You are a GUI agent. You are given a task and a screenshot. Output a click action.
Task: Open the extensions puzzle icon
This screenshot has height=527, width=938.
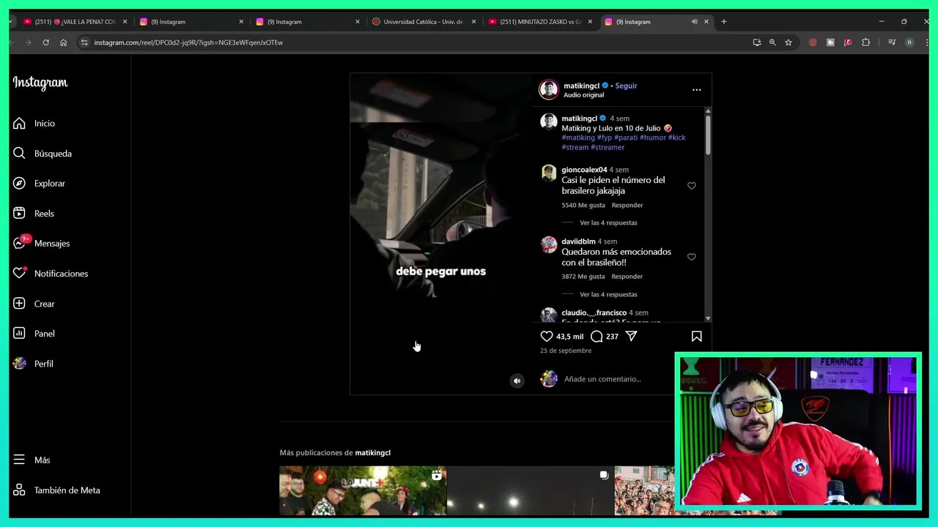pyautogui.click(x=865, y=42)
